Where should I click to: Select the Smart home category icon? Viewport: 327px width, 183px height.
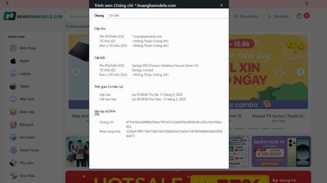tap(13, 150)
